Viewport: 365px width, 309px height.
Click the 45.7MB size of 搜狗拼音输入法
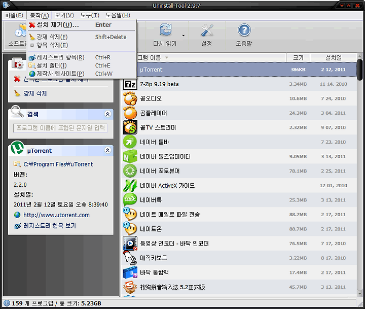[x=298, y=287]
